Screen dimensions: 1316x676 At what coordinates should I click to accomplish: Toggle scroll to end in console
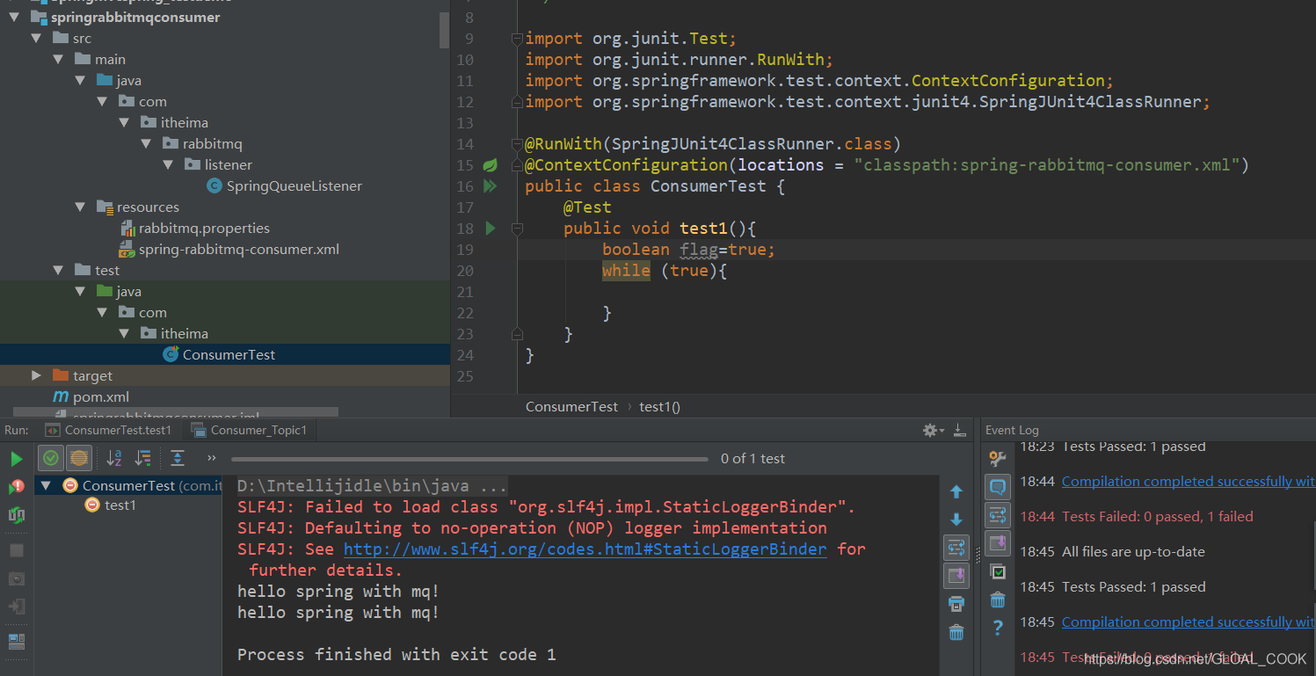pos(956,576)
